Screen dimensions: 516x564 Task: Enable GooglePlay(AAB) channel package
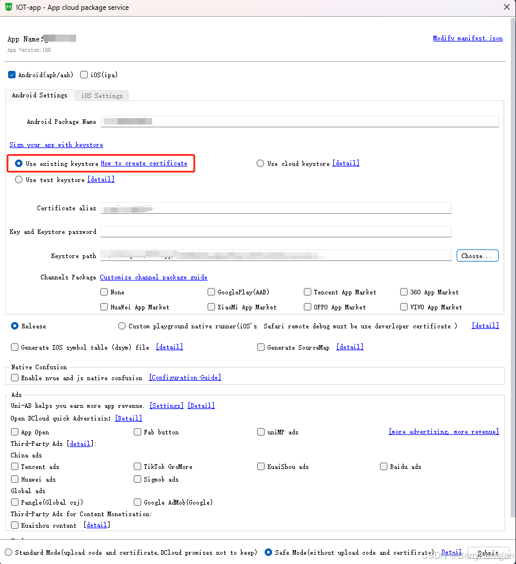click(211, 292)
